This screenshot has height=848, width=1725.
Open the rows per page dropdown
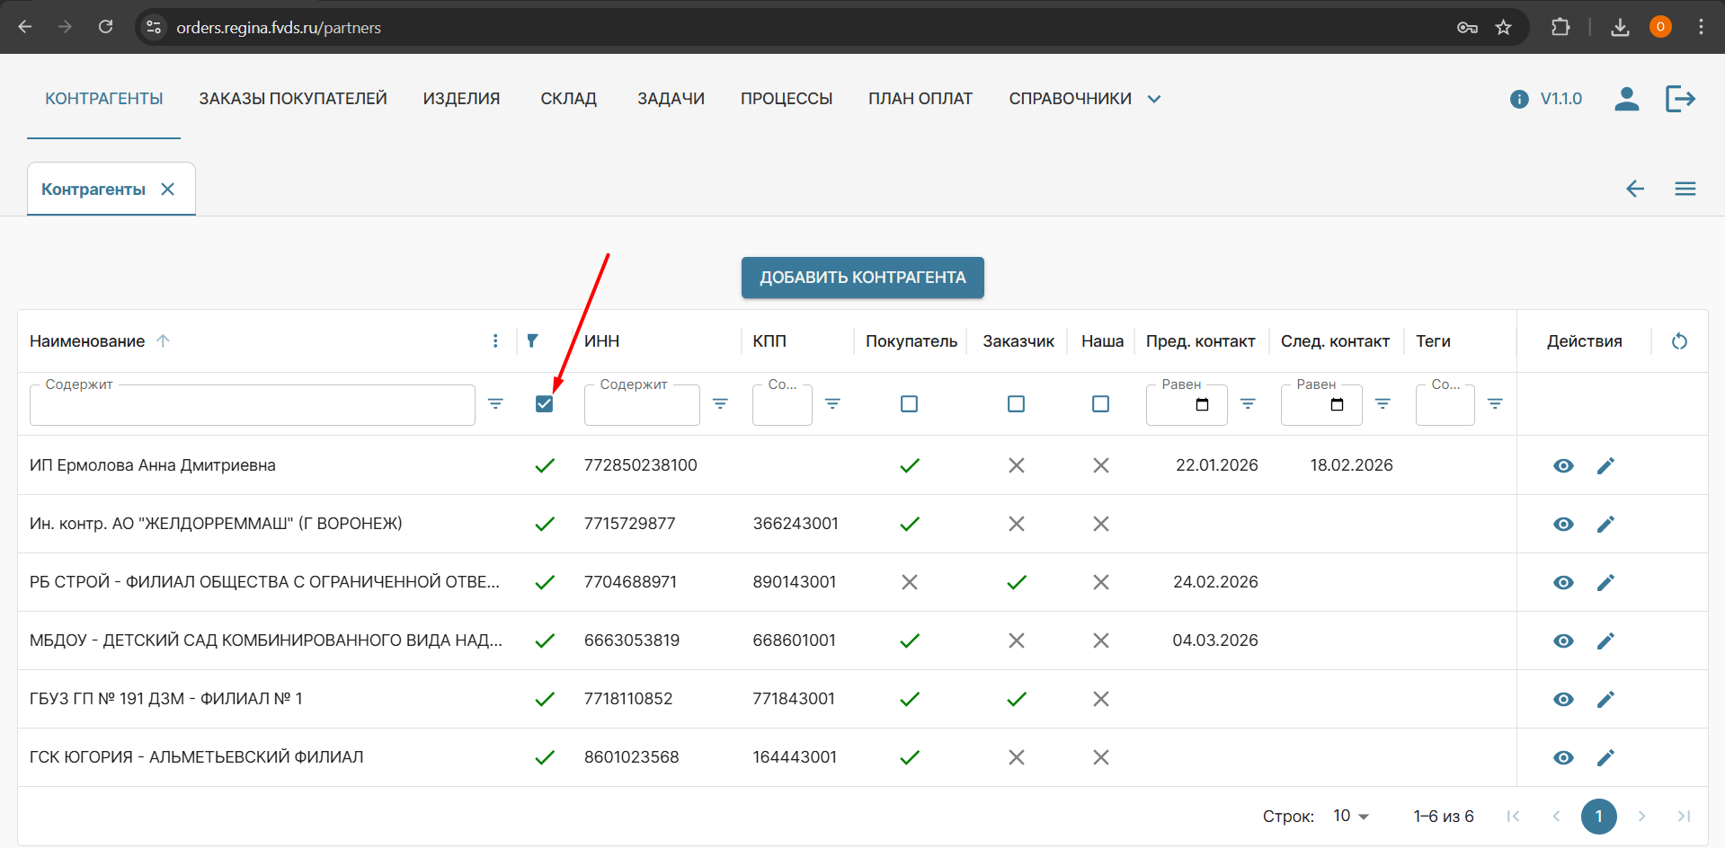click(1350, 816)
